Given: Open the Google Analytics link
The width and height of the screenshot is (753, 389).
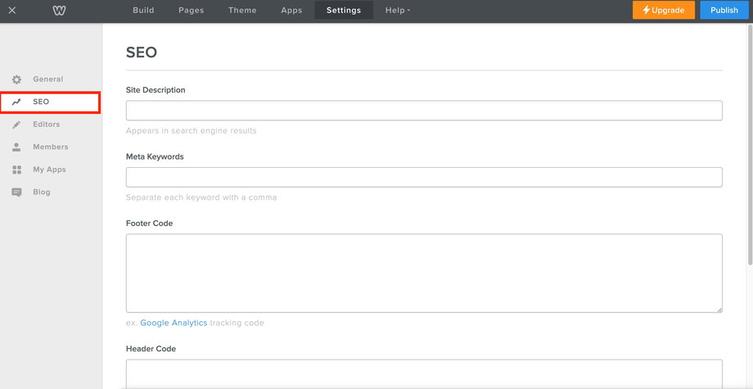Looking at the screenshot, I should [x=174, y=323].
